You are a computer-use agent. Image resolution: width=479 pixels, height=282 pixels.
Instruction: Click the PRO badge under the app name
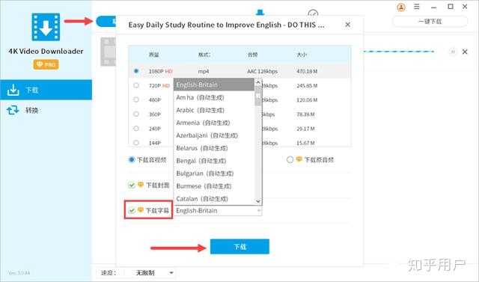(46, 64)
